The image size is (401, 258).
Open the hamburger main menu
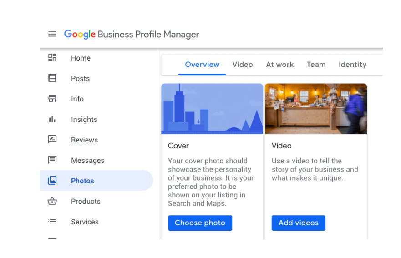point(52,34)
